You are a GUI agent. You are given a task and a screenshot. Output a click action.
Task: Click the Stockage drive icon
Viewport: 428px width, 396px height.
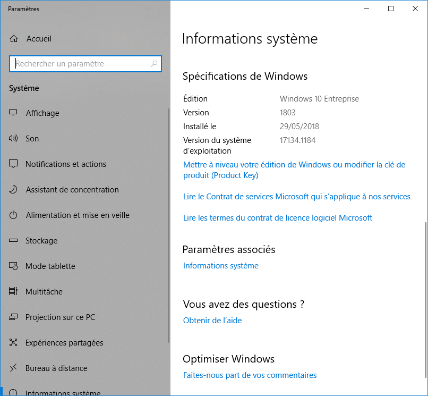[x=13, y=240]
